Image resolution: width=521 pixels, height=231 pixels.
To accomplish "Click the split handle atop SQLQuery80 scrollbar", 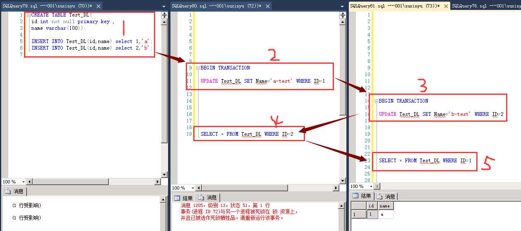I will point(342,15).
